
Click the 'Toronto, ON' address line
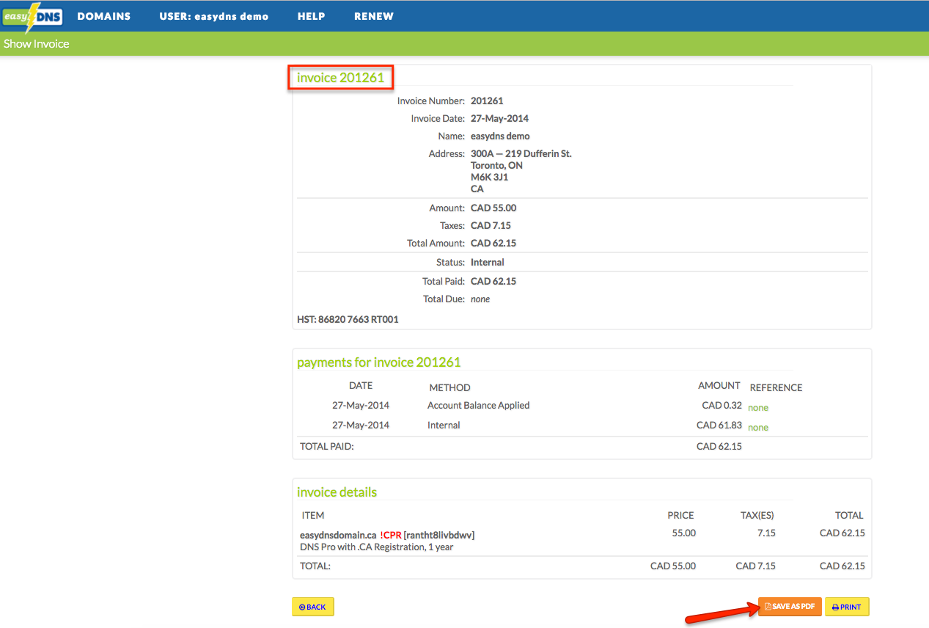[x=496, y=165]
